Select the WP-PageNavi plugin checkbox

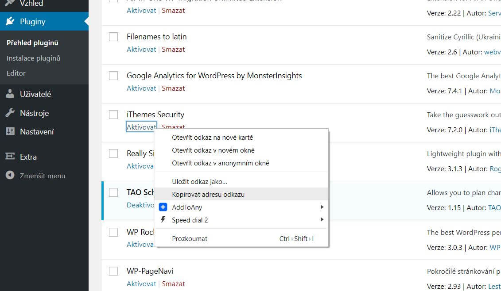[113, 271]
